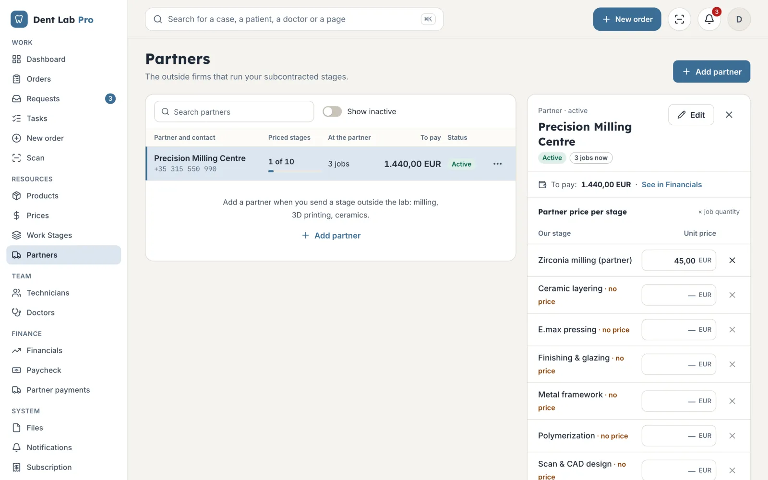Open Tasks page in sidebar
The height and width of the screenshot is (480, 768).
pyautogui.click(x=64, y=118)
